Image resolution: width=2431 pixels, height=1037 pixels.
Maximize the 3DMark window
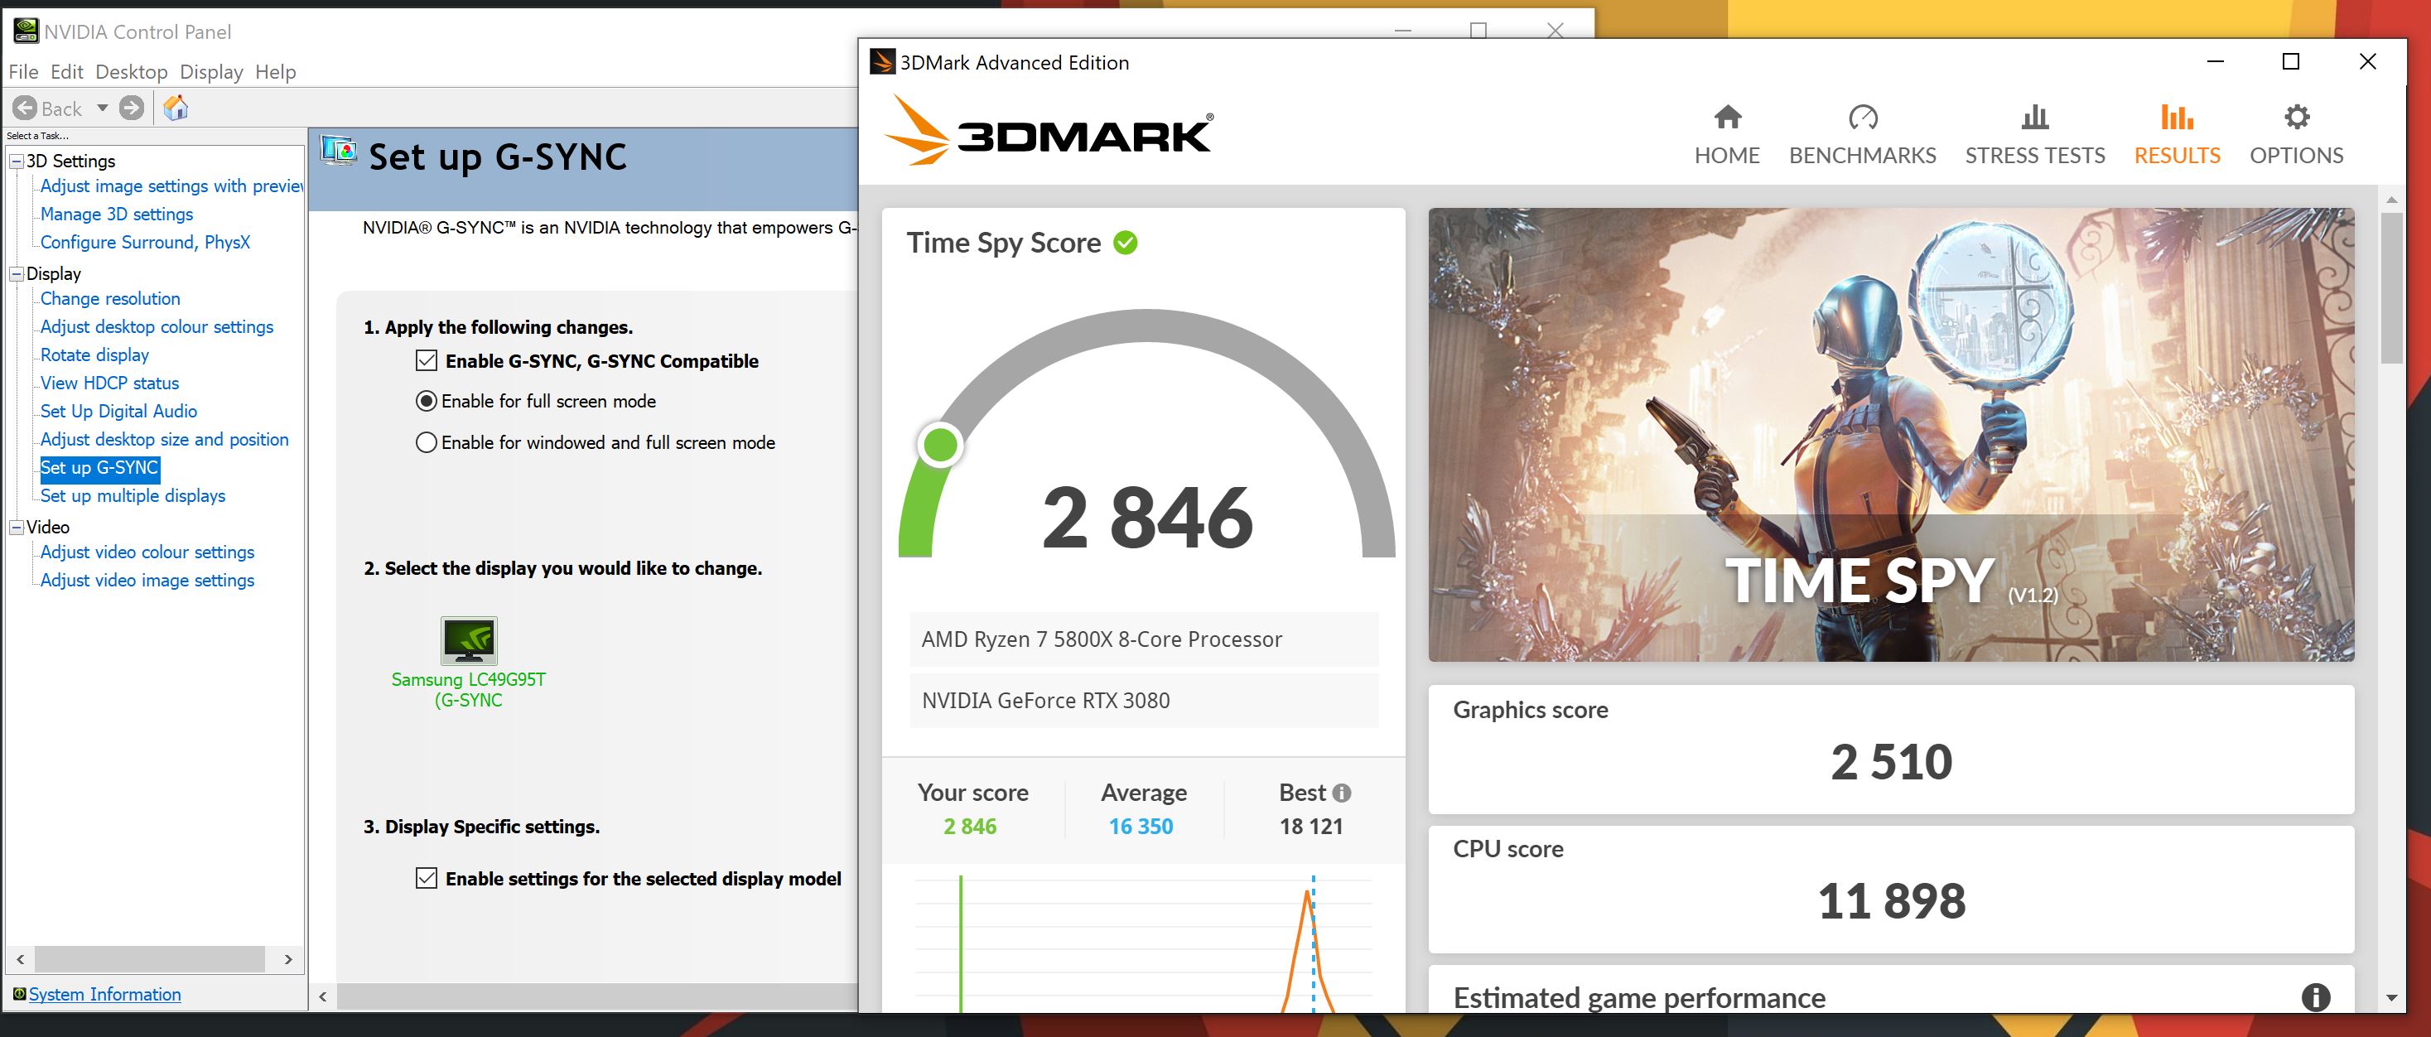click(2290, 62)
